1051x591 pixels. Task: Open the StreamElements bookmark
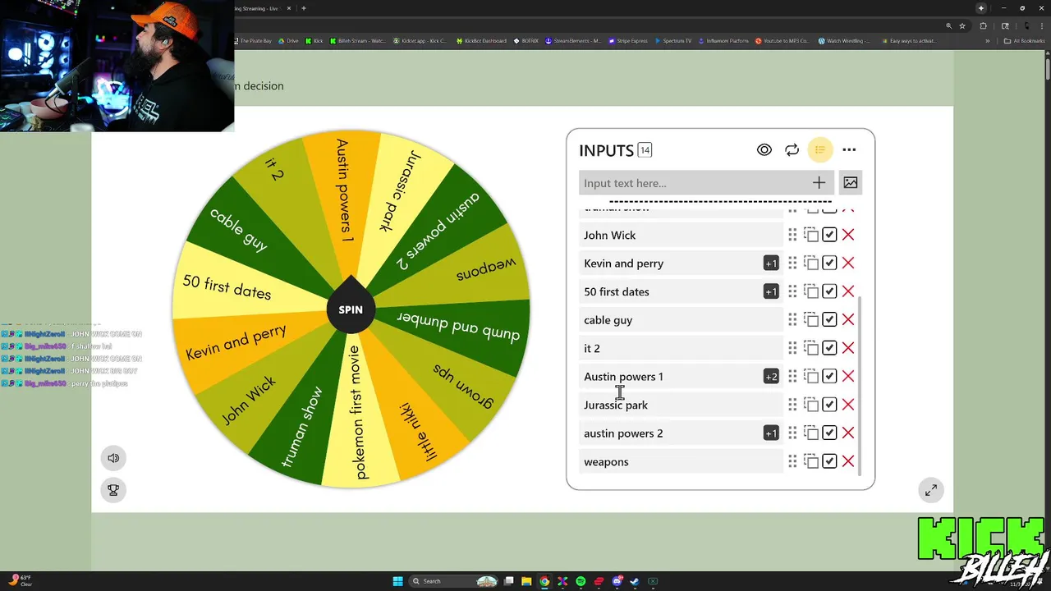573,40
